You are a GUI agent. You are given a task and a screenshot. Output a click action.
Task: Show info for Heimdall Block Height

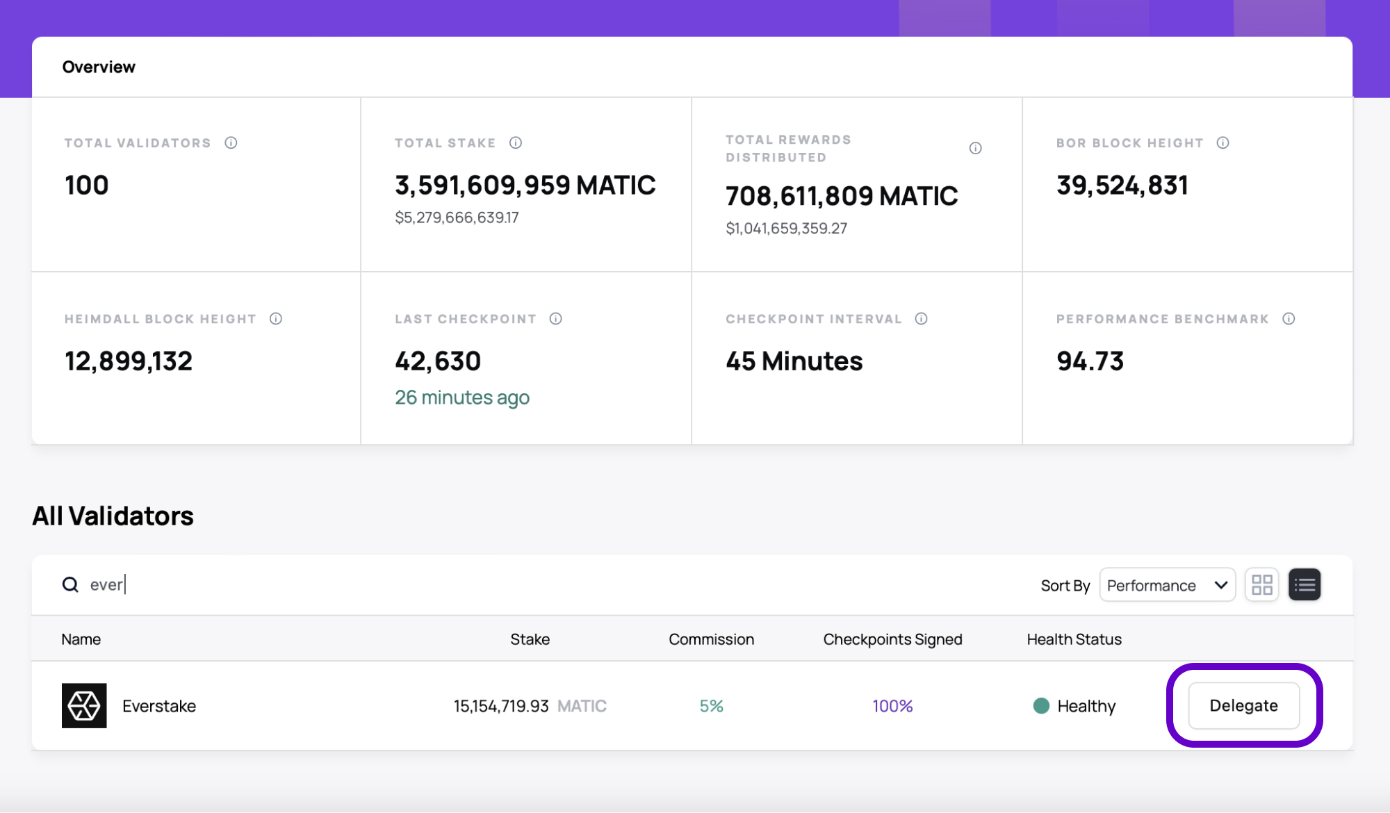click(276, 318)
